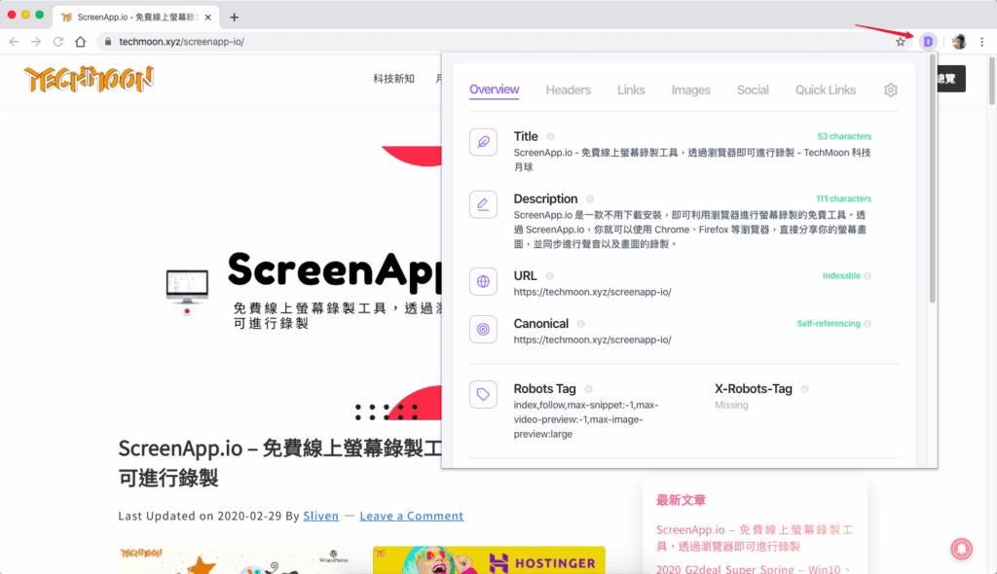The height and width of the screenshot is (574, 997).
Task: Open 2020 G2deal Super Spring article link
Action: click(x=755, y=569)
